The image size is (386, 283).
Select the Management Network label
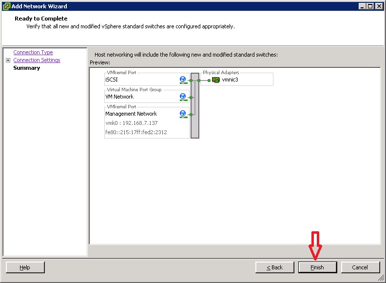coord(131,114)
